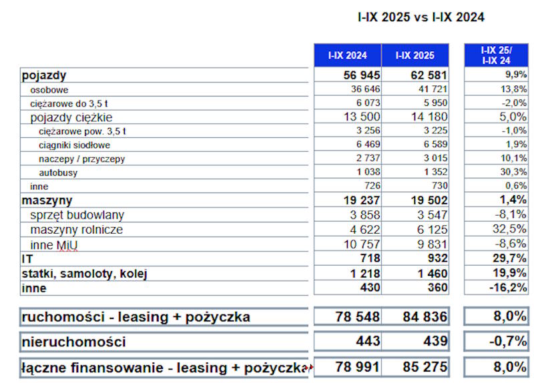Select the autobusy row label
The width and height of the screenshot is (534, 383).
click(59, 173)
